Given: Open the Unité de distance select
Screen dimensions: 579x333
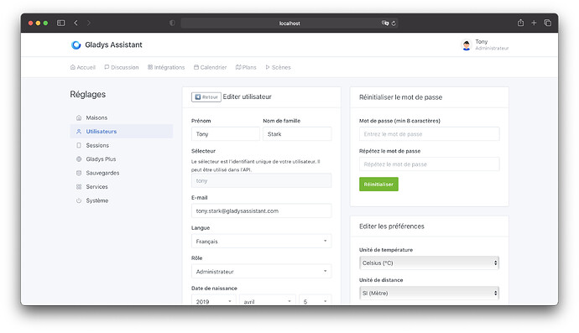Looking at the screenshot, I should pyautogui.click(x=429, y=293).
